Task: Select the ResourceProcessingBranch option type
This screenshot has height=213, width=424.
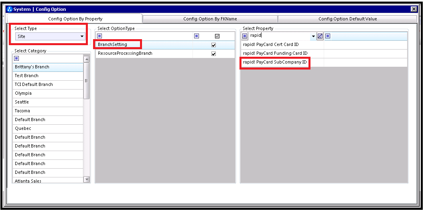Action: pyautogui.click(x=165, y=54)
